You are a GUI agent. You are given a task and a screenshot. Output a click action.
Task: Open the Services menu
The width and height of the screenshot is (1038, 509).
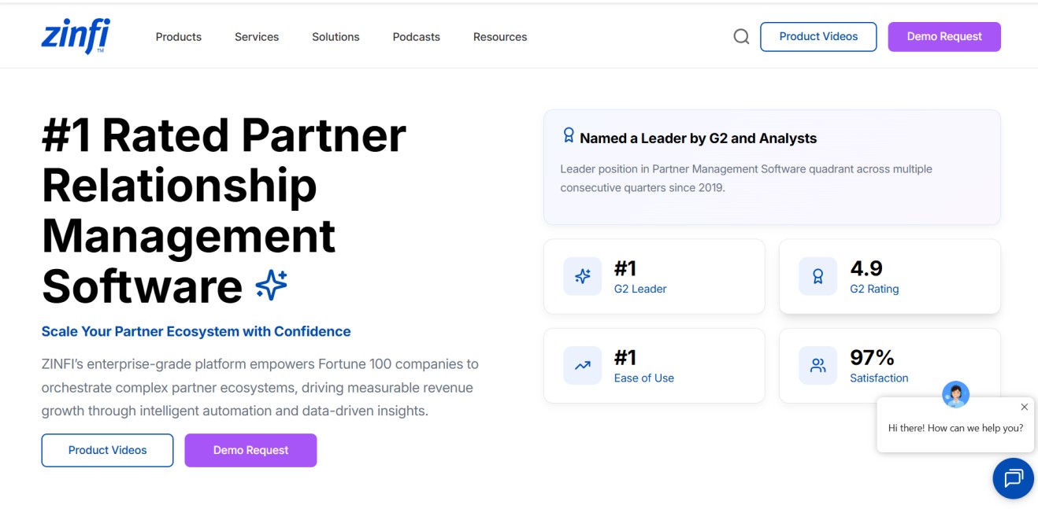[257, 37]
